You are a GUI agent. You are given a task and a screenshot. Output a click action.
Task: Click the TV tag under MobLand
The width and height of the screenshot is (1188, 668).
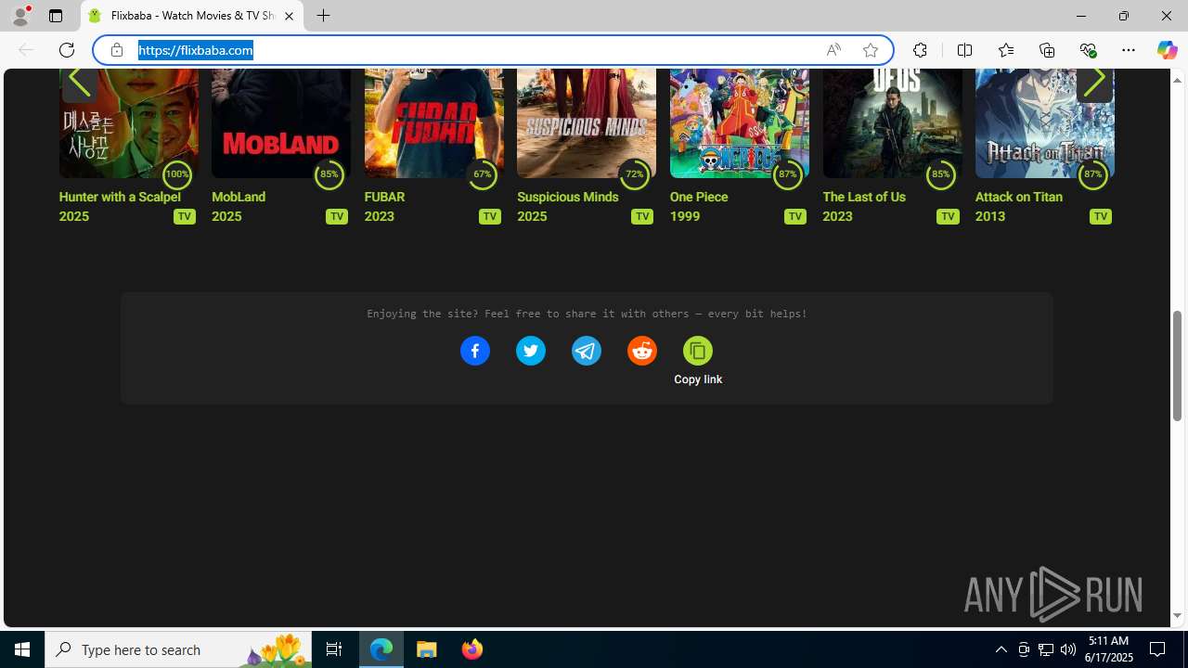(x=337, y=216)
